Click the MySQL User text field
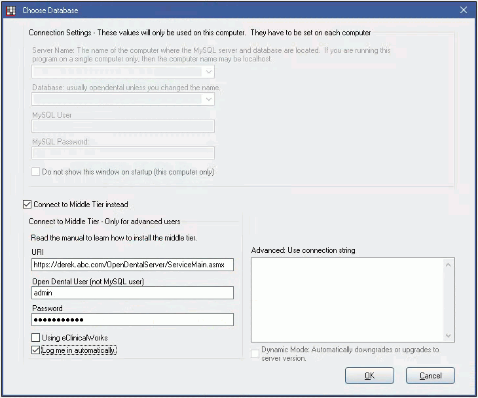The height and width of the screenshot is (398, 478). coord(123,126)
